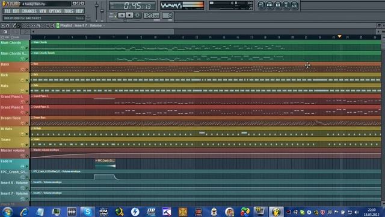Image resolution: width=385 pixels, height=217 pixels.
Task: Open the CHANNELS menu
Action: (29, 11)
